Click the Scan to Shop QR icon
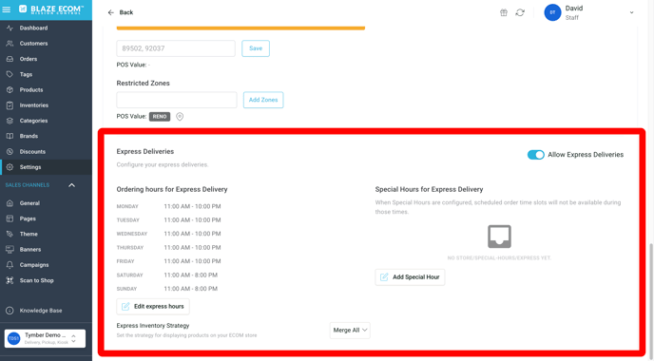The width and height of the screenshot is (654, 361). [10, 280]
